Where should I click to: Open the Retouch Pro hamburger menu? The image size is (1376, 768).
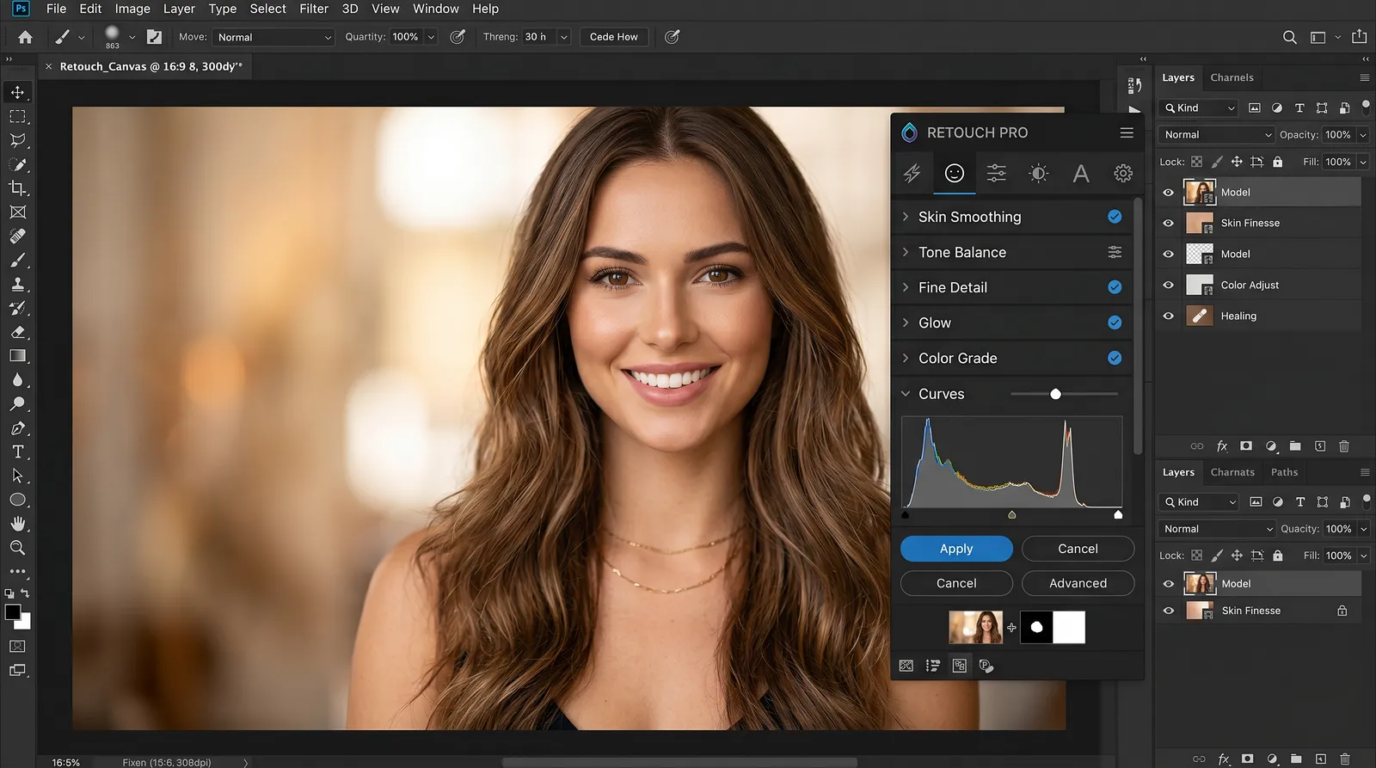[1127, 132]
